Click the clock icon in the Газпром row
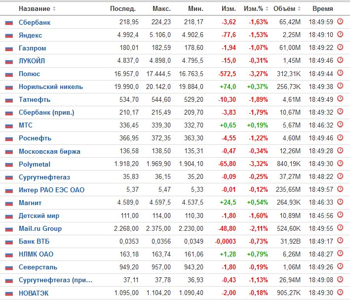This screenshot has width=350, height=301. tap(340, 47)
